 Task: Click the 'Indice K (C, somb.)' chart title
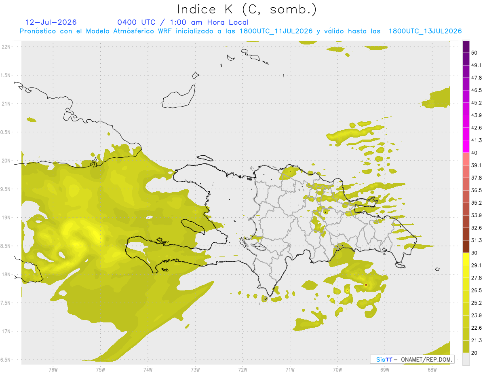(x=247, y=9)
